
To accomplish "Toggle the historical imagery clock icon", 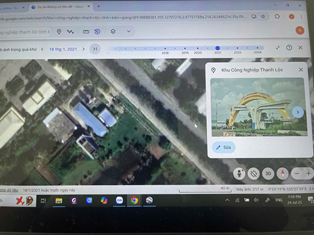I will coord(98,32).
